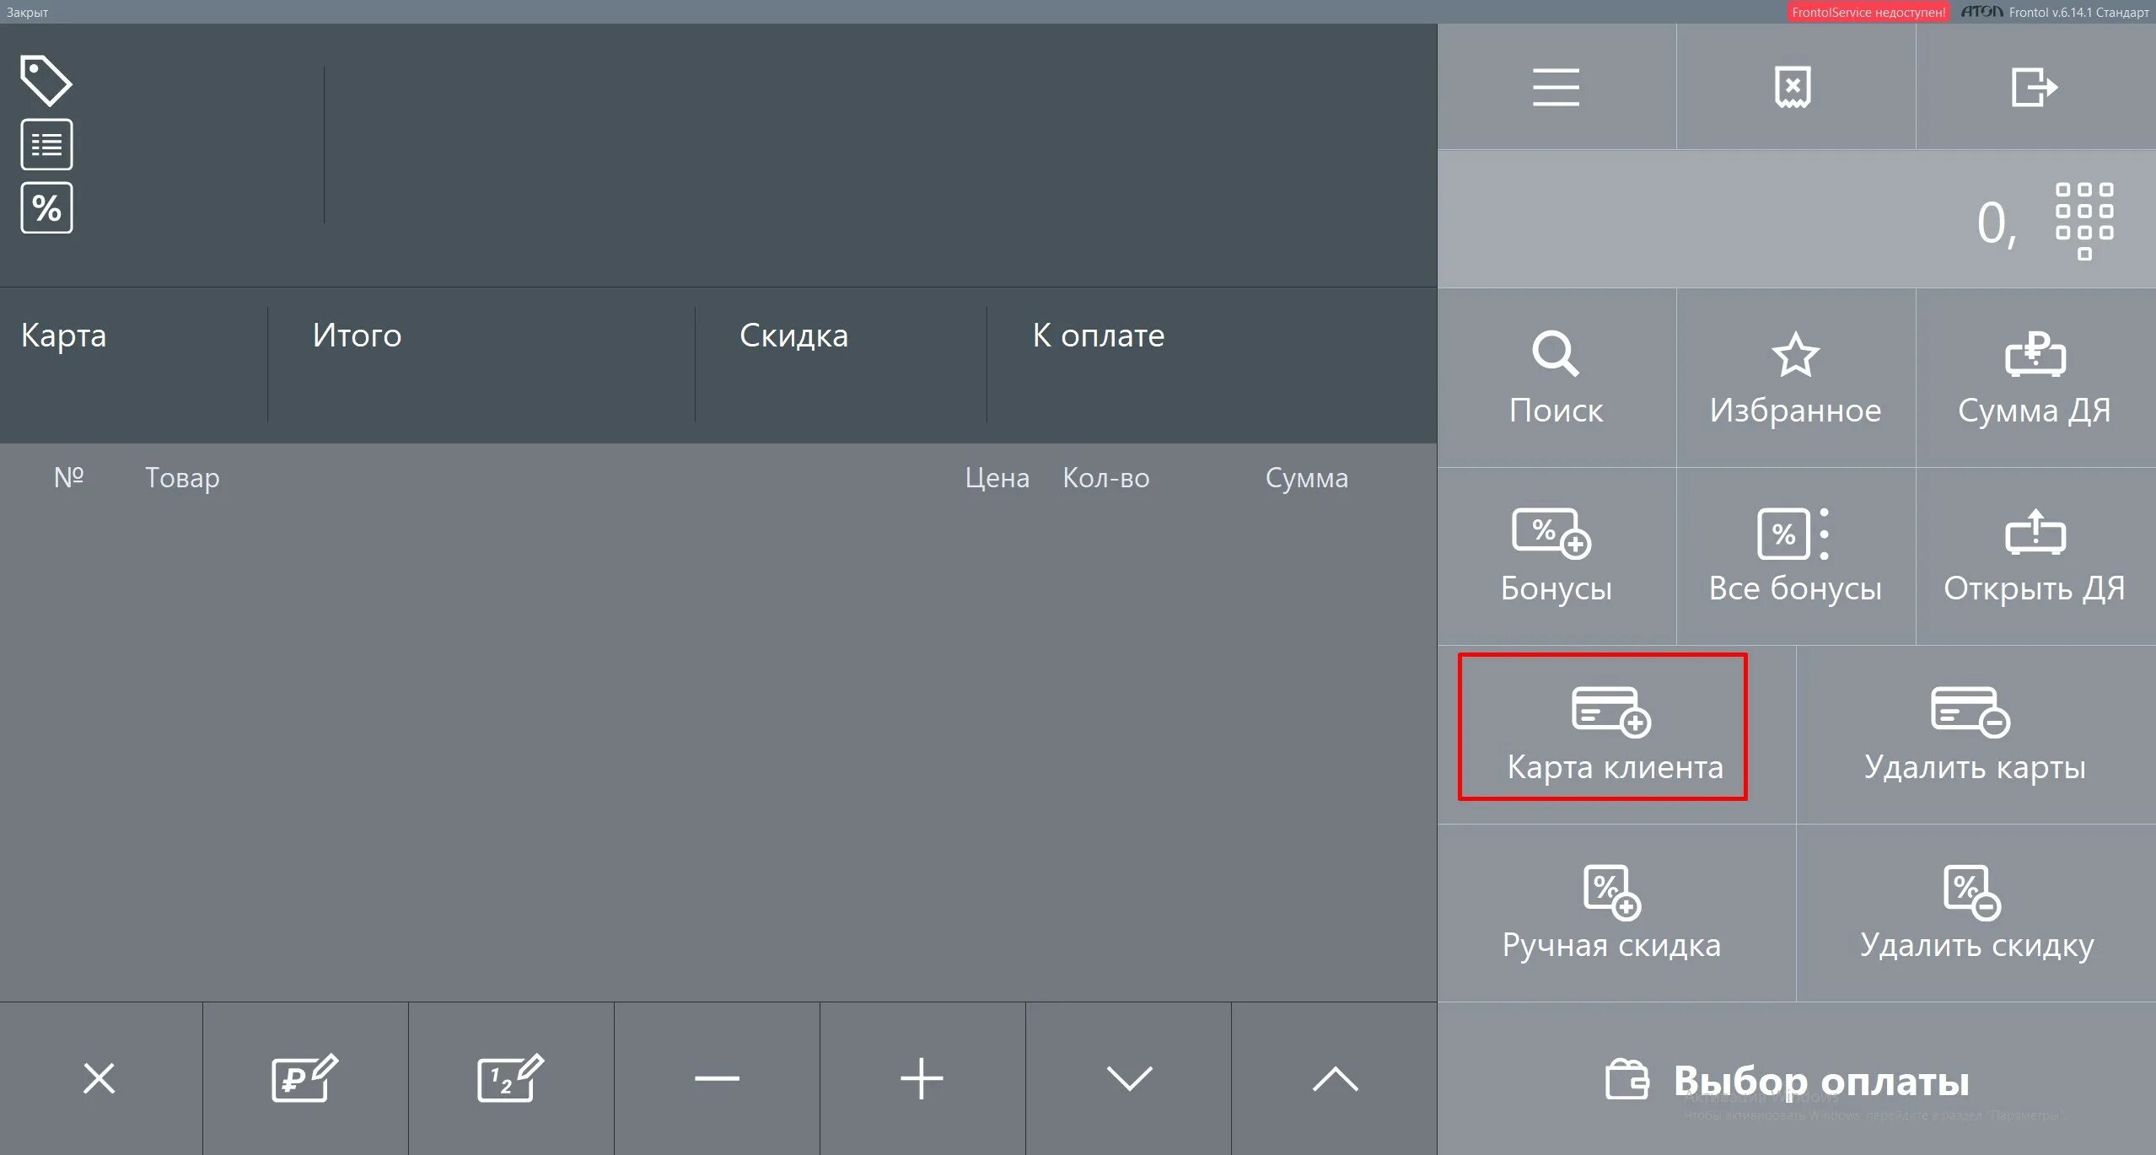2156x1155 pixels.
Task: Click the plus increase quantity button
Action: click(x=922, y=1078)
